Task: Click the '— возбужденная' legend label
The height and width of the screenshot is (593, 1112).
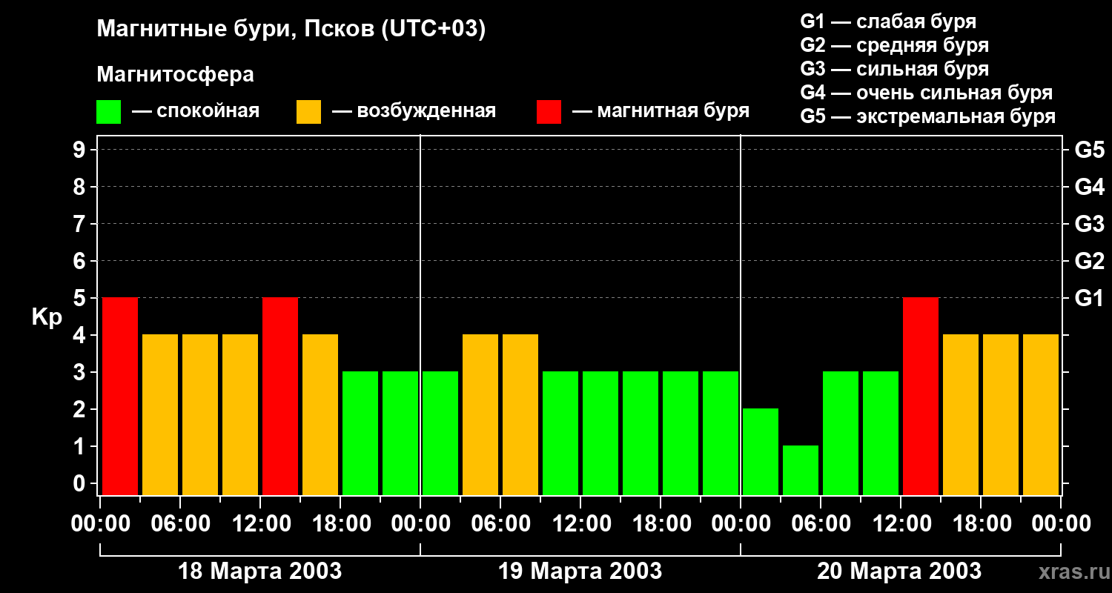Action: tap(414, 111)
